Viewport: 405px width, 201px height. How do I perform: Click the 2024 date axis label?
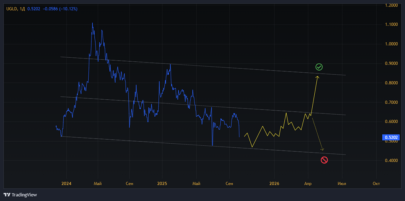pyautogui.click(x=67, y=184)
